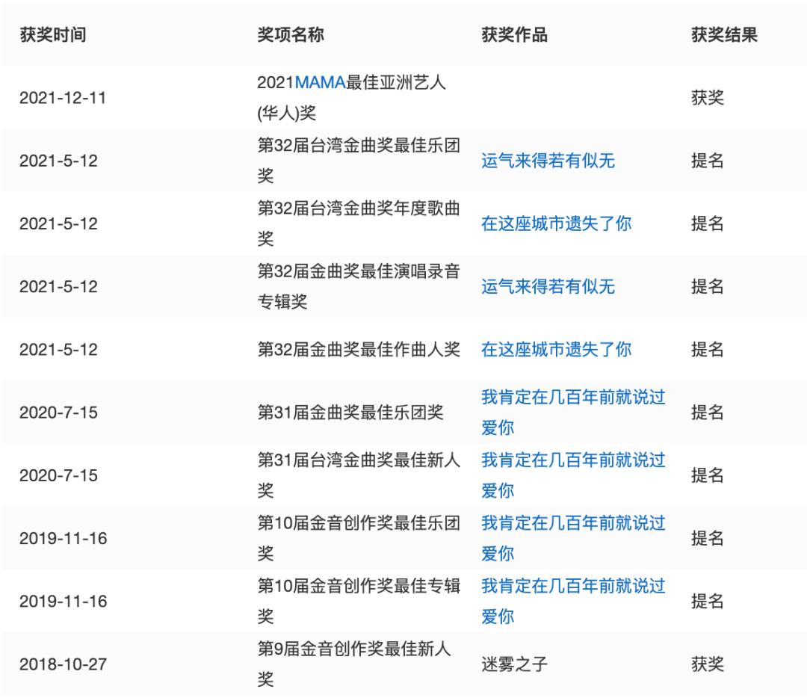807x698 pixels.
Task: Click the work title 迷雾之子
Action: [x=514, y=664]
